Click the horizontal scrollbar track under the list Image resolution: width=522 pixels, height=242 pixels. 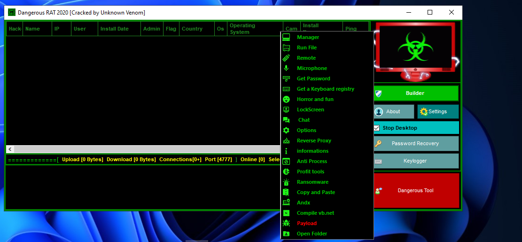coord(147,149)
